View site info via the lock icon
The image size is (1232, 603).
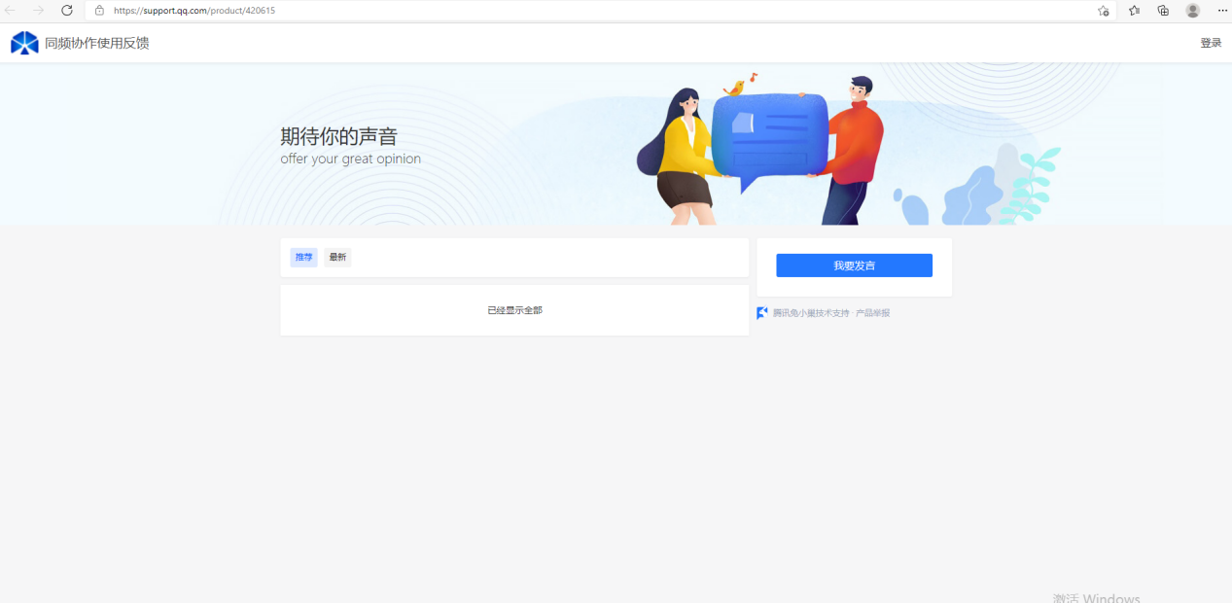[99, 11]
